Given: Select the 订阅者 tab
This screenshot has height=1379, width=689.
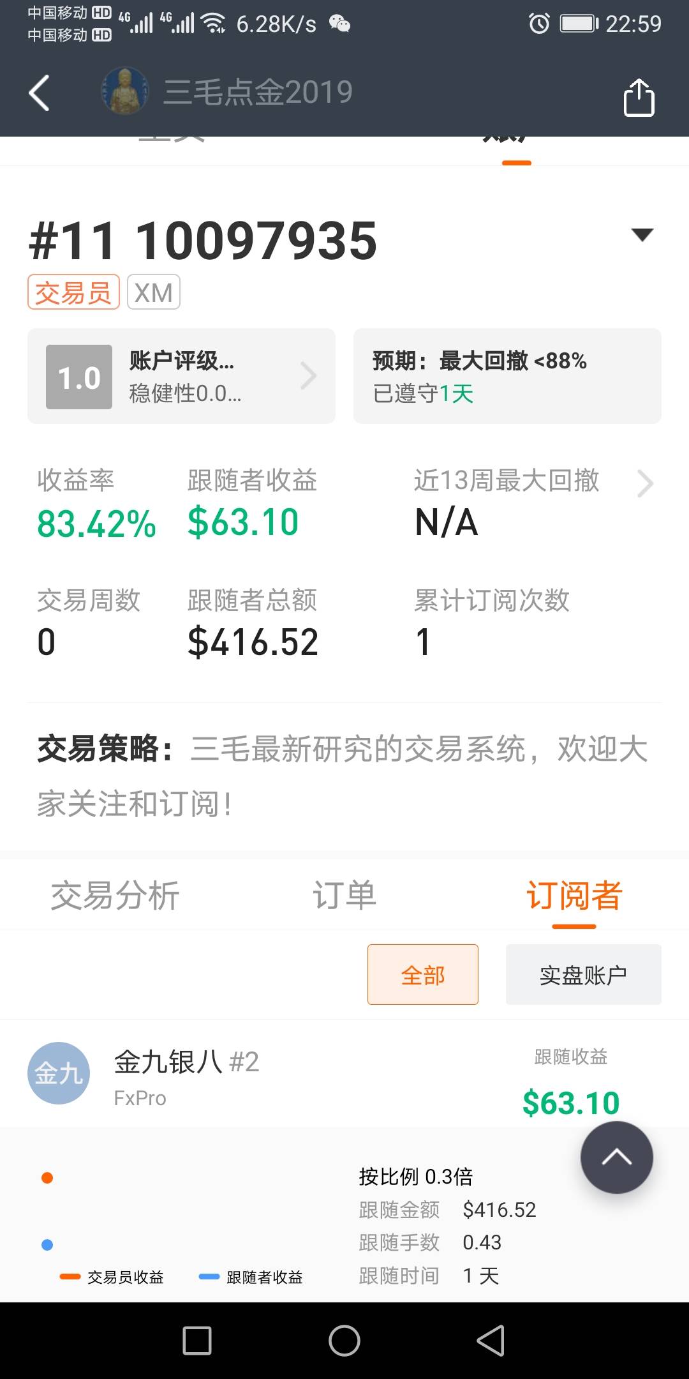Looking at the screenshot, I should (x=574, y=895).
